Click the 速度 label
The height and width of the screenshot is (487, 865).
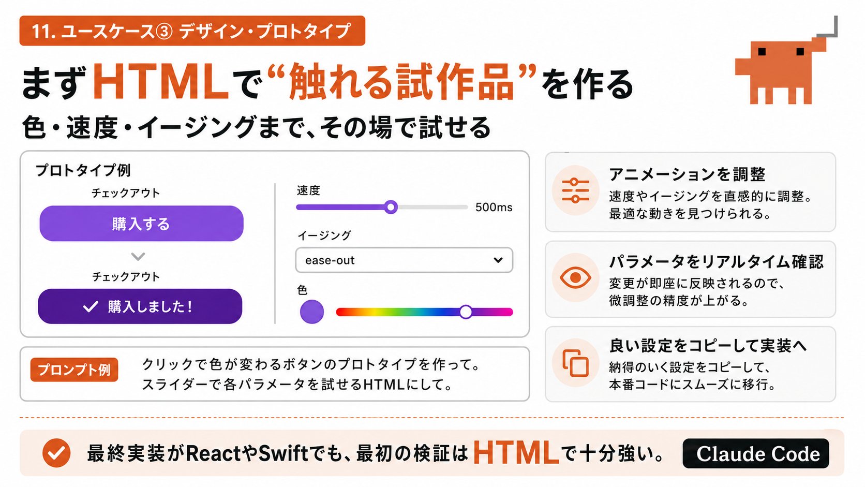[x=308, y=190]
